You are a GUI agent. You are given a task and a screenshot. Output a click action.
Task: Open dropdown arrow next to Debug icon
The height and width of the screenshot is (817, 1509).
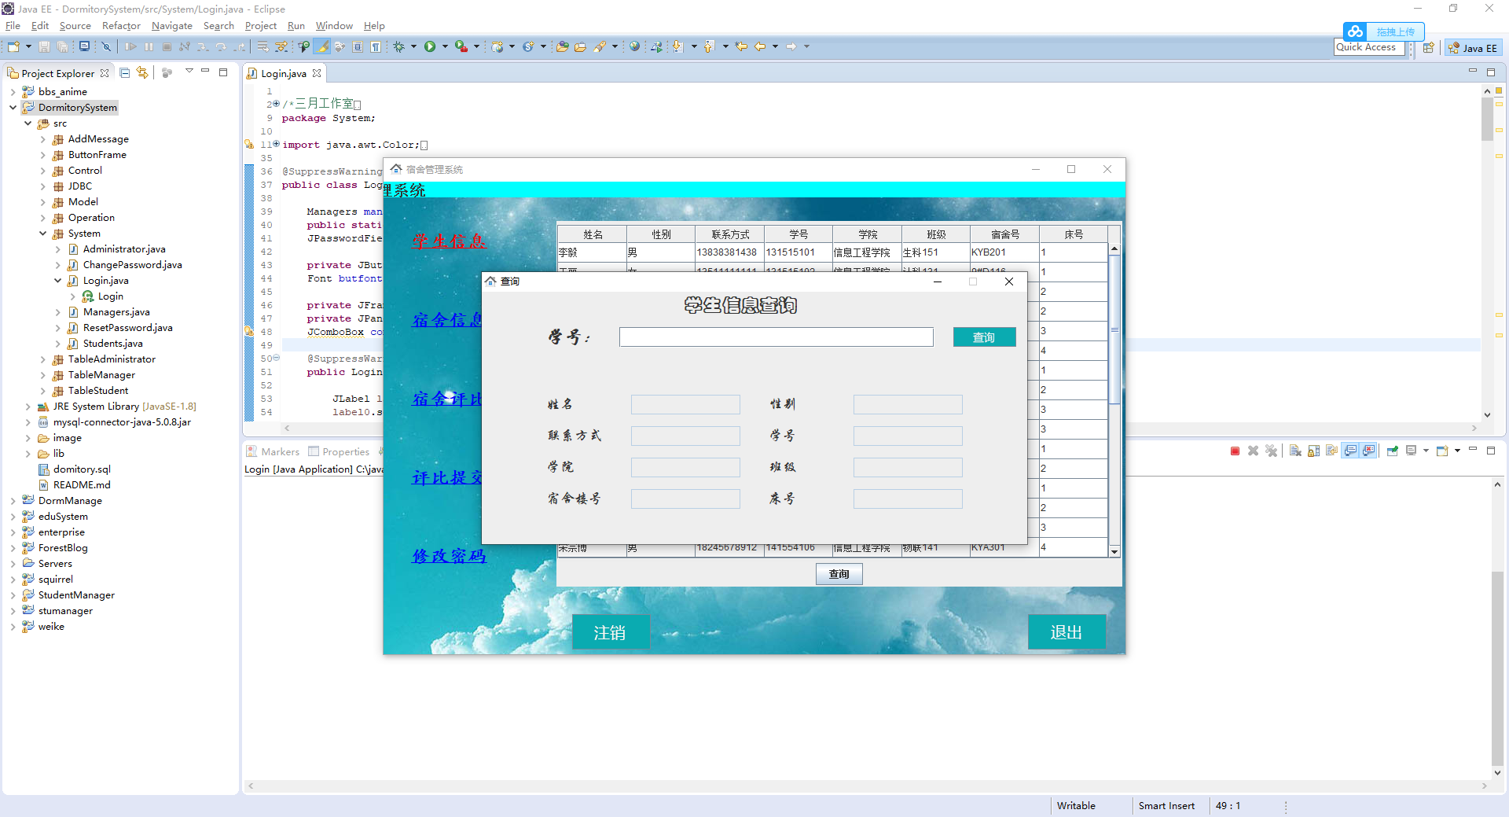pos(413,46)
